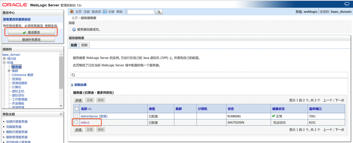Screen dimensions: 353x143
Task: Switch to the 控制 tab
Action: click(84, 45)
